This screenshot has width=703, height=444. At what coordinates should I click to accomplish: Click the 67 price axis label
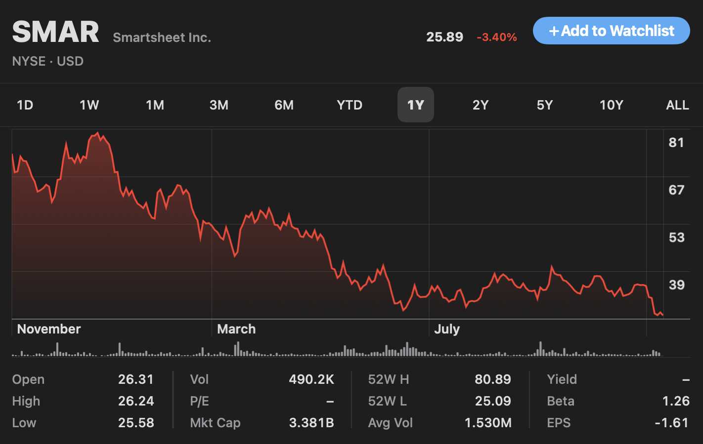click(x=676, y=190)
